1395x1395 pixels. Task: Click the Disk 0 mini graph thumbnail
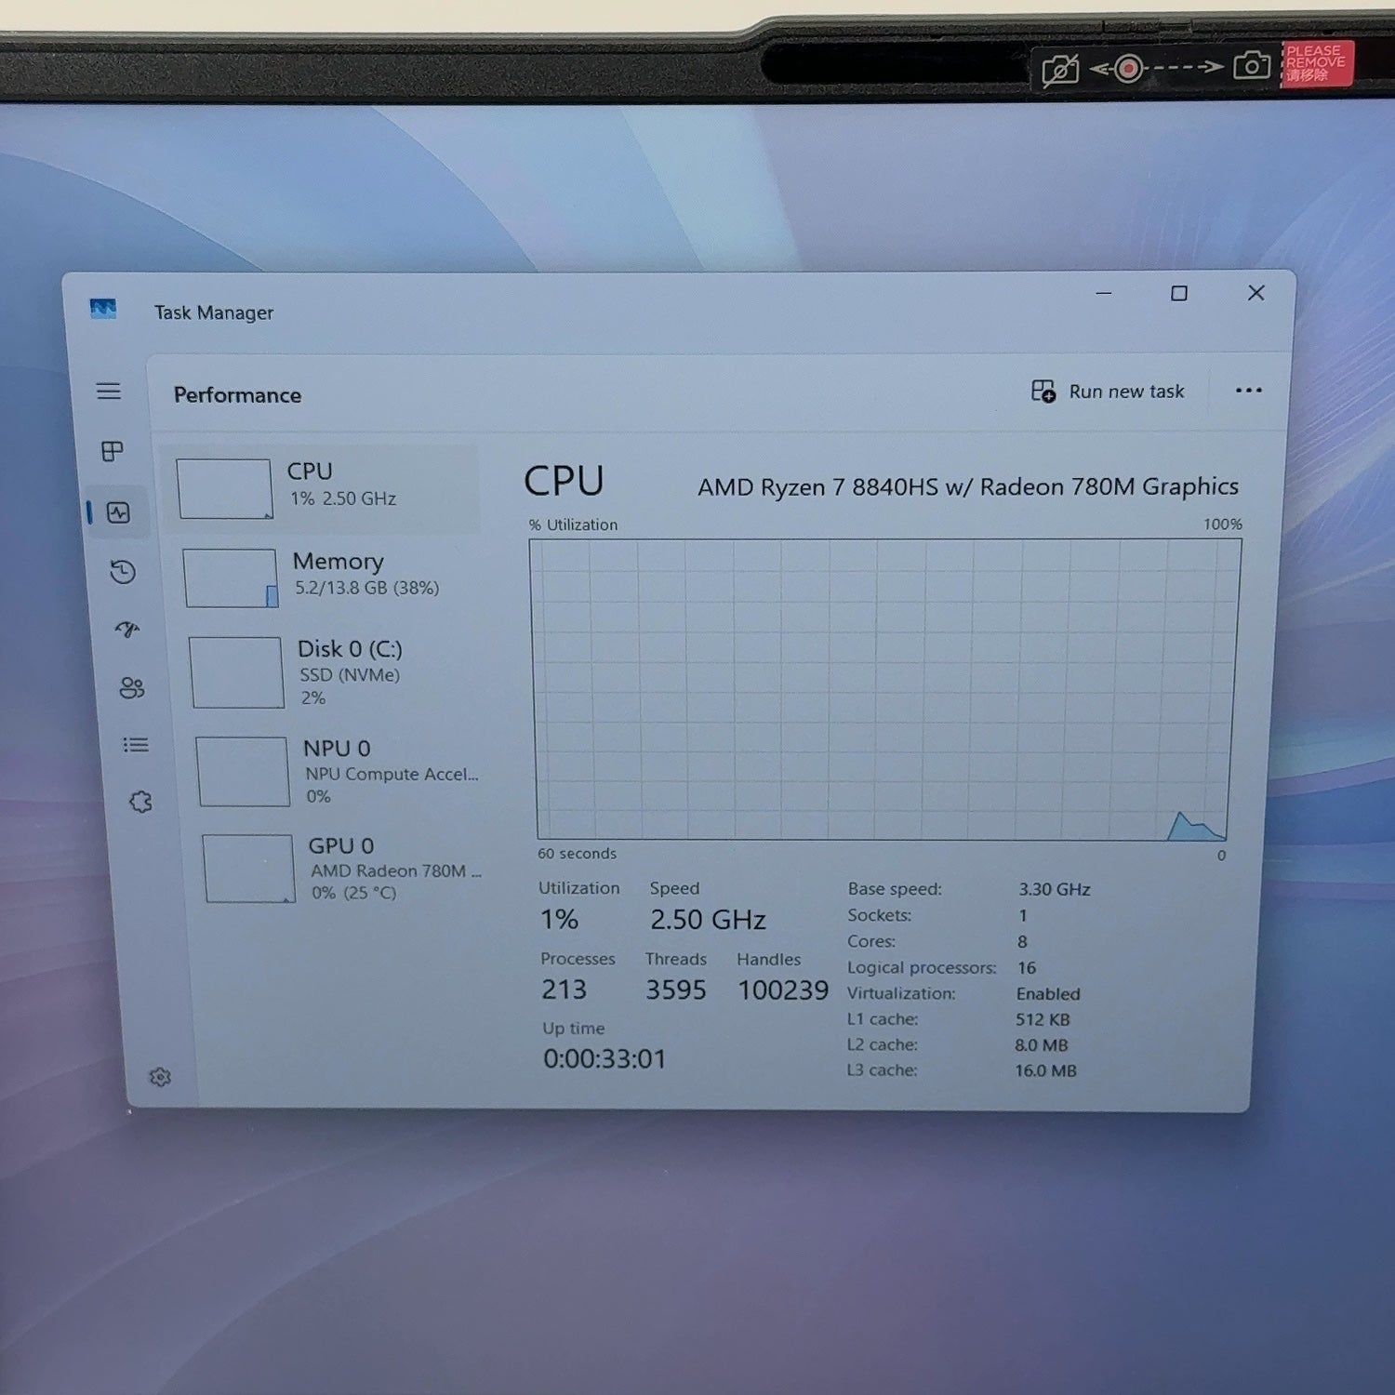pyautogui.click(x=236, y=672)
